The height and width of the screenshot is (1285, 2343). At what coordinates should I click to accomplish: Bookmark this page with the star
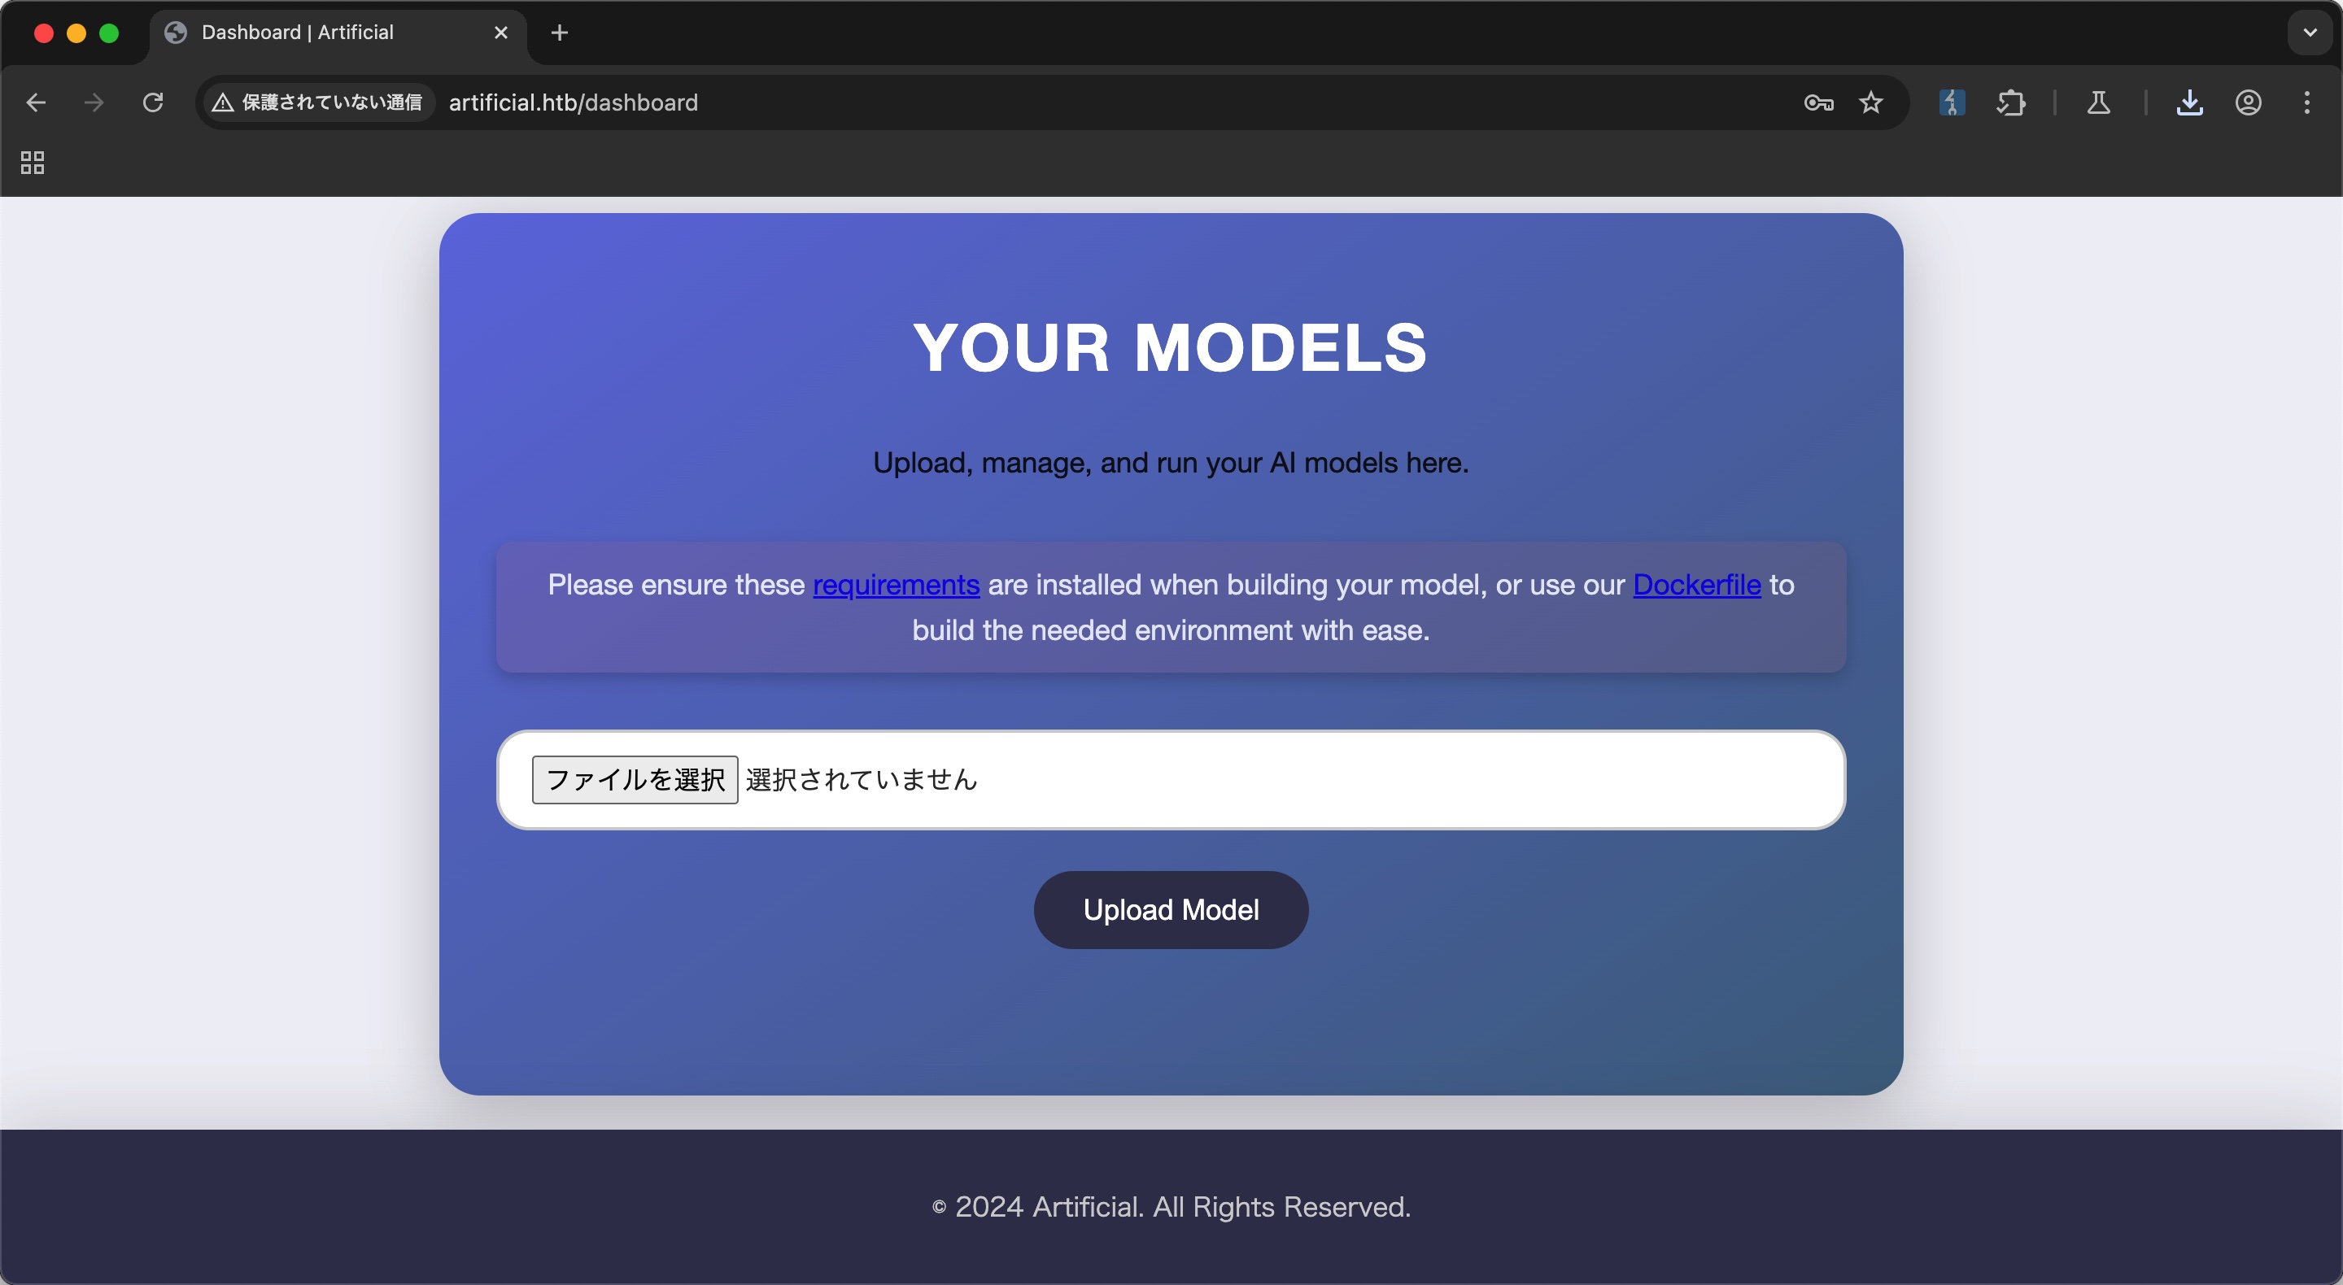pos(1871,102)
